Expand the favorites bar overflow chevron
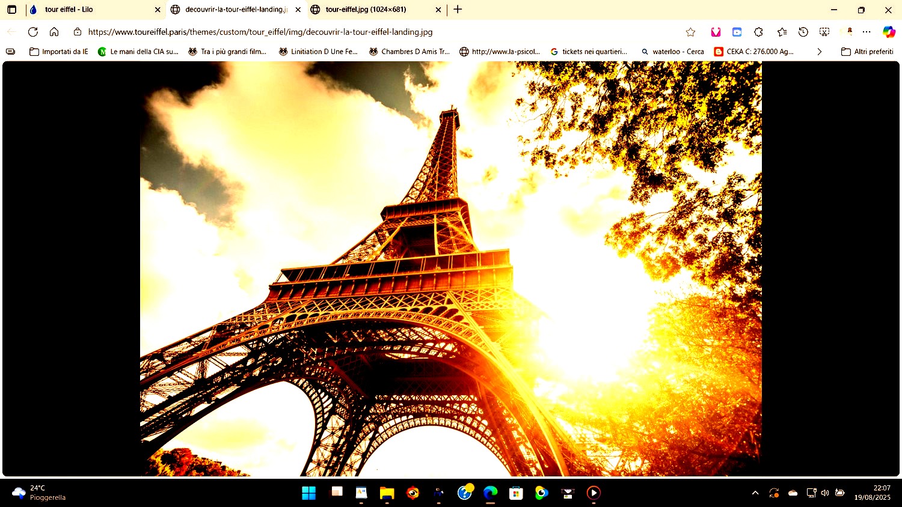Viewport: 902px width, 507px height. (x=819, y=52)
